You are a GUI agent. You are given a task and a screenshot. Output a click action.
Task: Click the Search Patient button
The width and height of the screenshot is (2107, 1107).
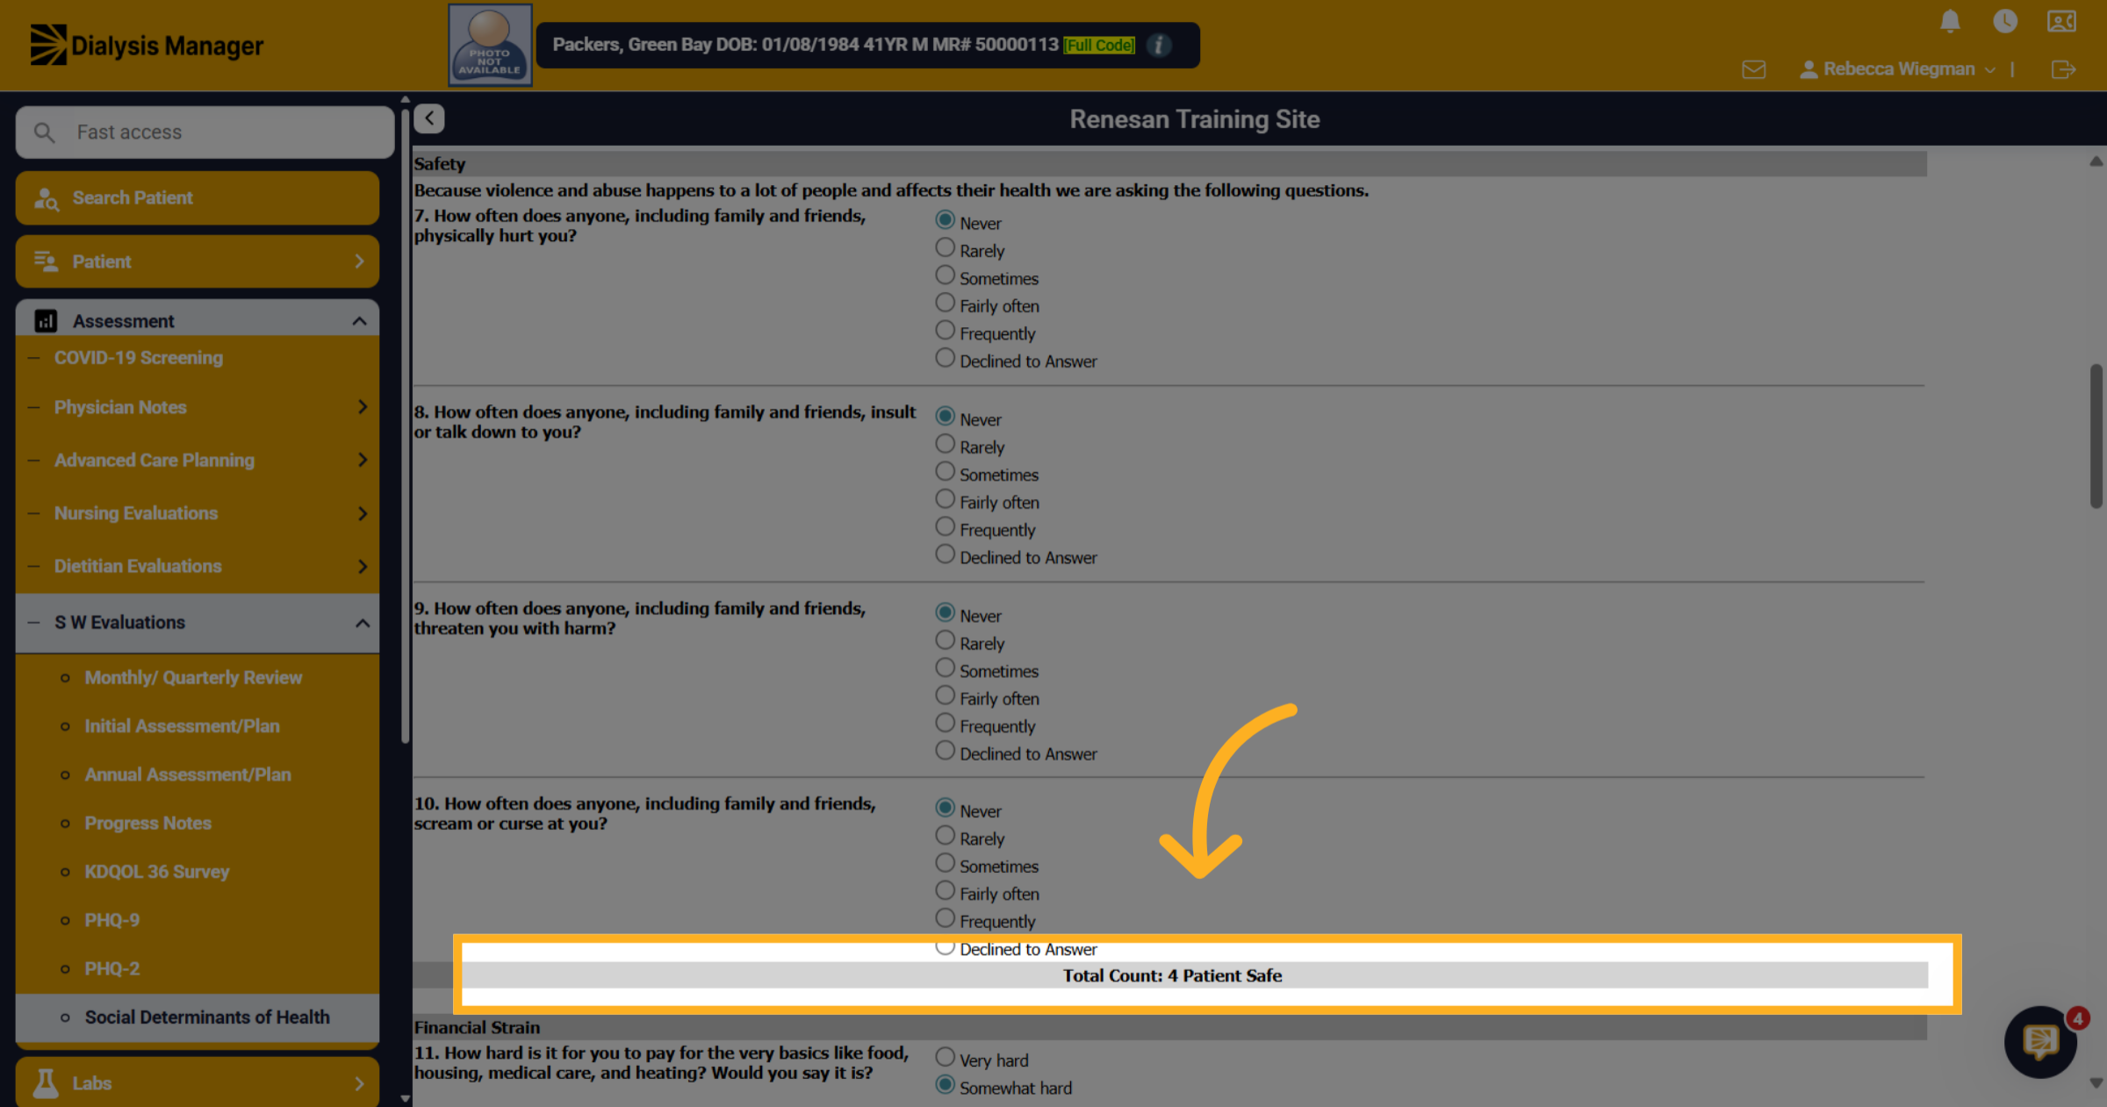tap(198, 198)
